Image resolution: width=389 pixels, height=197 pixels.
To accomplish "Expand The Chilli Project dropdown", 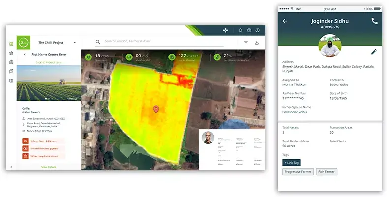I will point(75,43).
